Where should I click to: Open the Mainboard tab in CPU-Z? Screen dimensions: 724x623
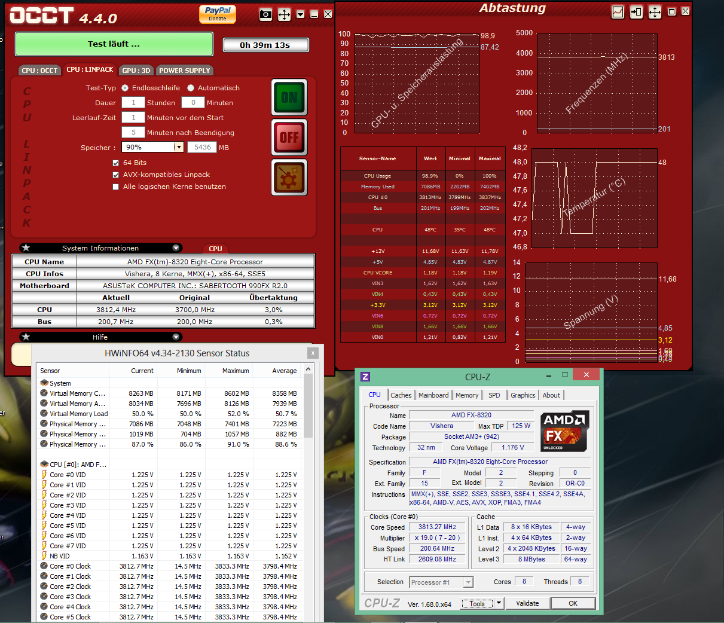(433, 395)
